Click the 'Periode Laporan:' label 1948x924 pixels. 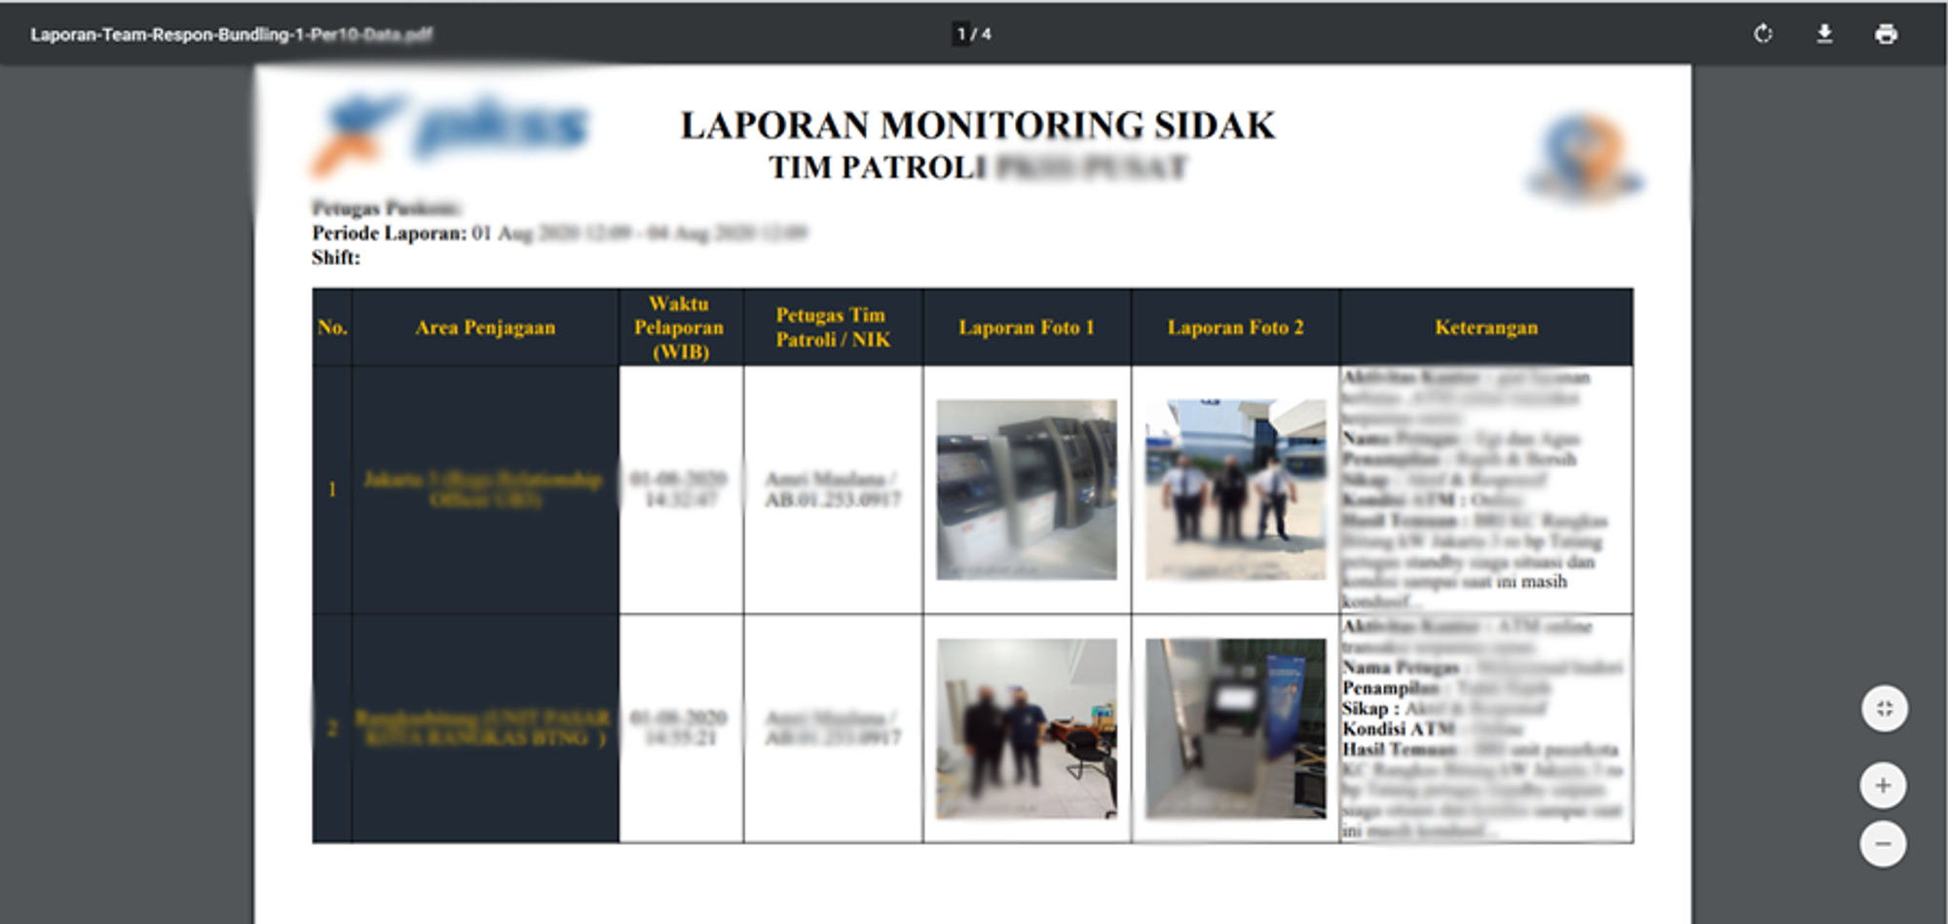[x=390, y=233]
